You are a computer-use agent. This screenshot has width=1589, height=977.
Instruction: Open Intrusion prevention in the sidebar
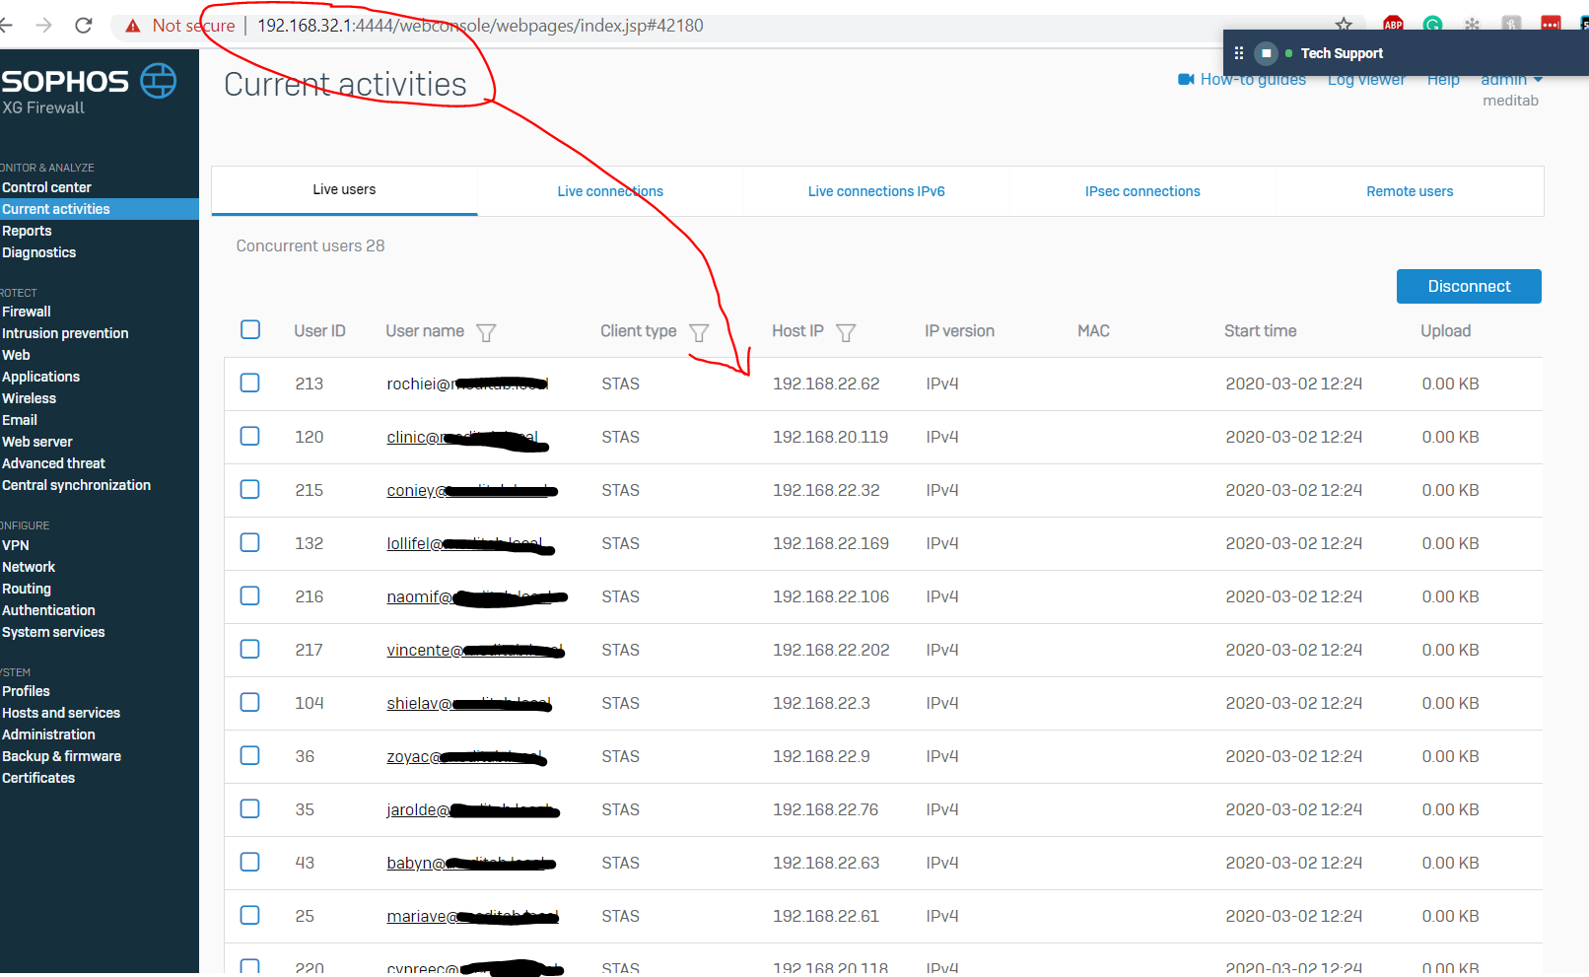[x=65, y=333]
